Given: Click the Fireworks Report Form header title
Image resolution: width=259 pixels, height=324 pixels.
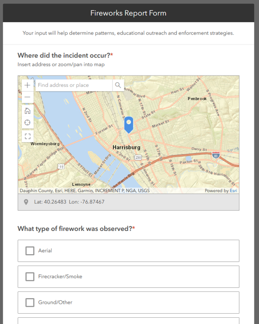Looking at the screenshot, I should click(128, 13).
